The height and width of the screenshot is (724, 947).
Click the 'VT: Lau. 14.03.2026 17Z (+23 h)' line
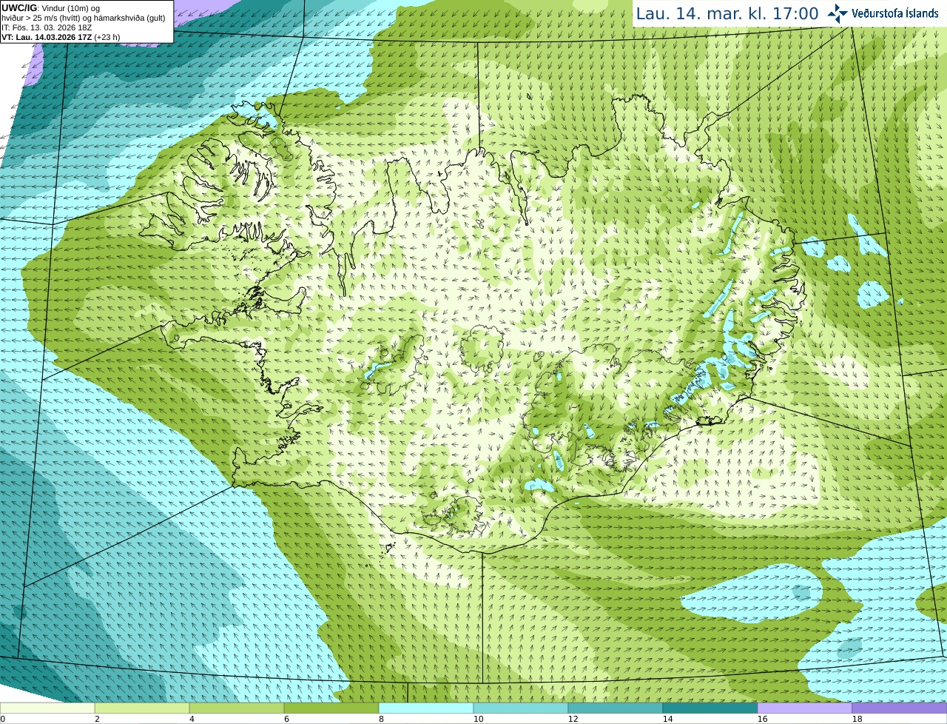[61, 37]
